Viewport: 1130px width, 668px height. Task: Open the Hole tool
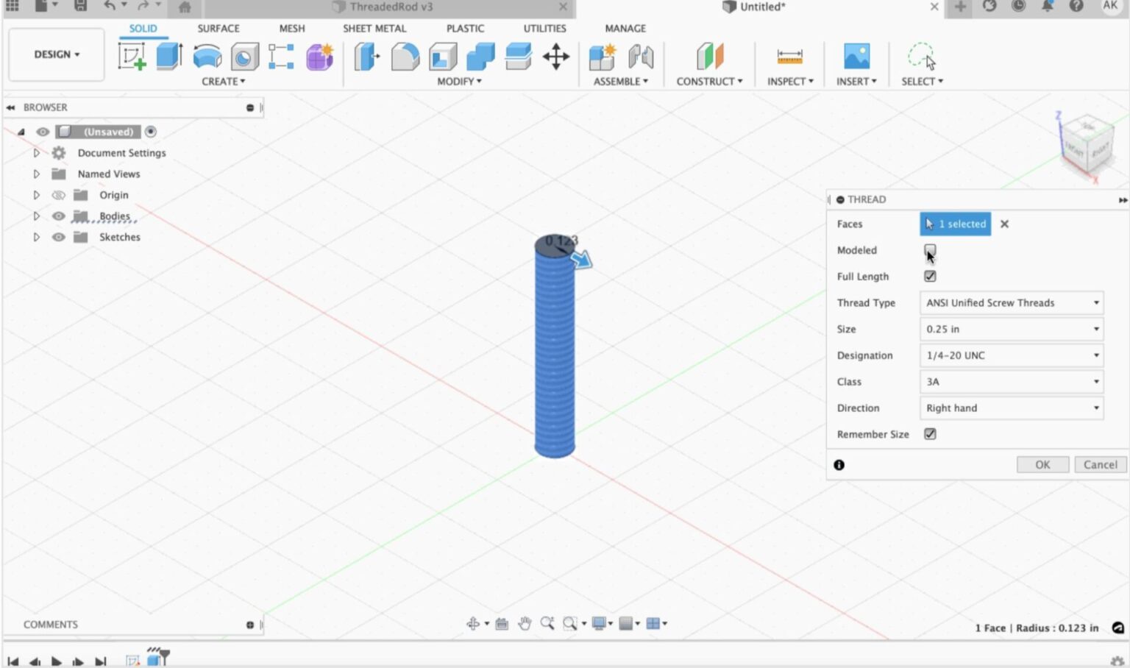(x=244, y=55)
